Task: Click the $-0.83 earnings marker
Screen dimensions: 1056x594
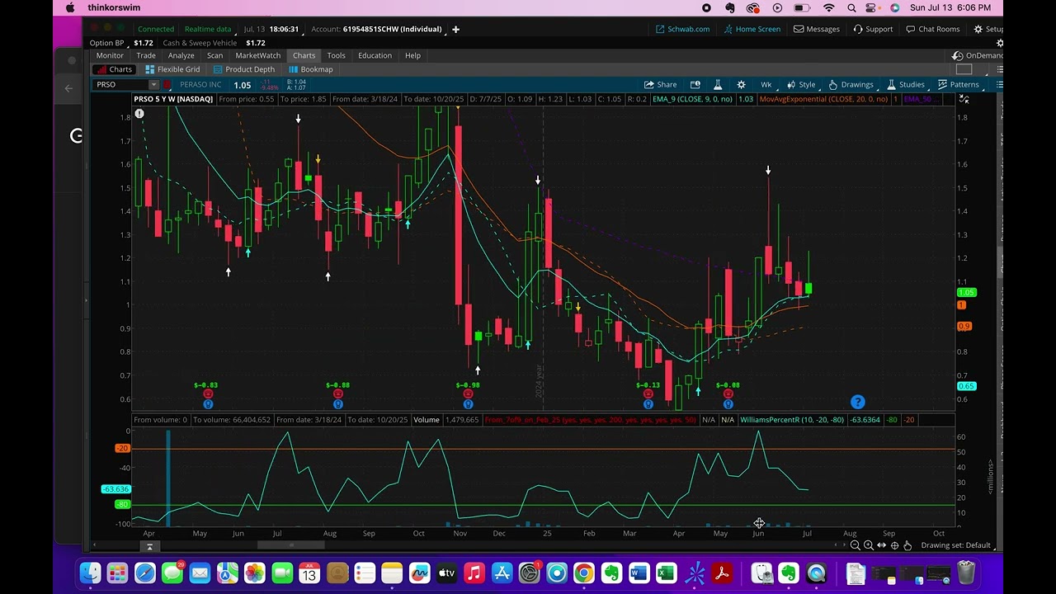Action: pos(206,385)
